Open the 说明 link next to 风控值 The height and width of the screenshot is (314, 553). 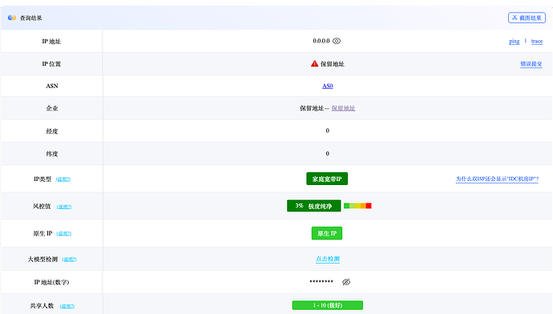(64, 207)
